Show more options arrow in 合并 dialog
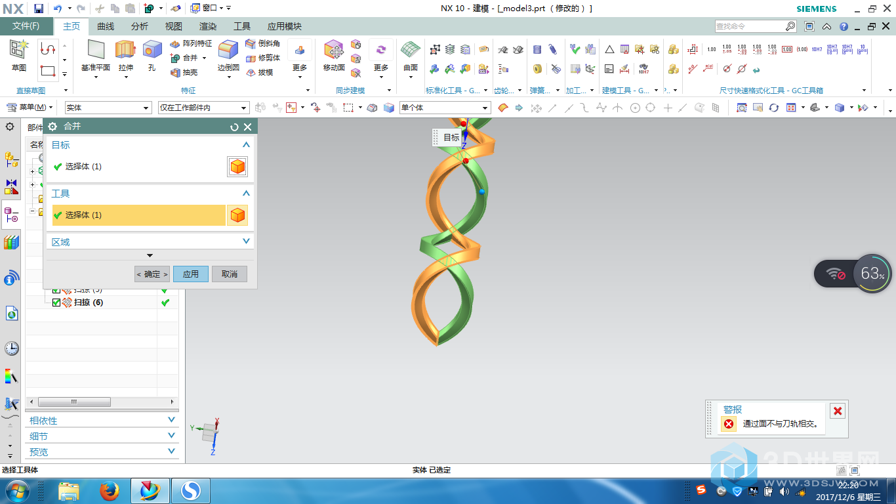Viewport: 896px width, 504px height. (x=150, y=256)
